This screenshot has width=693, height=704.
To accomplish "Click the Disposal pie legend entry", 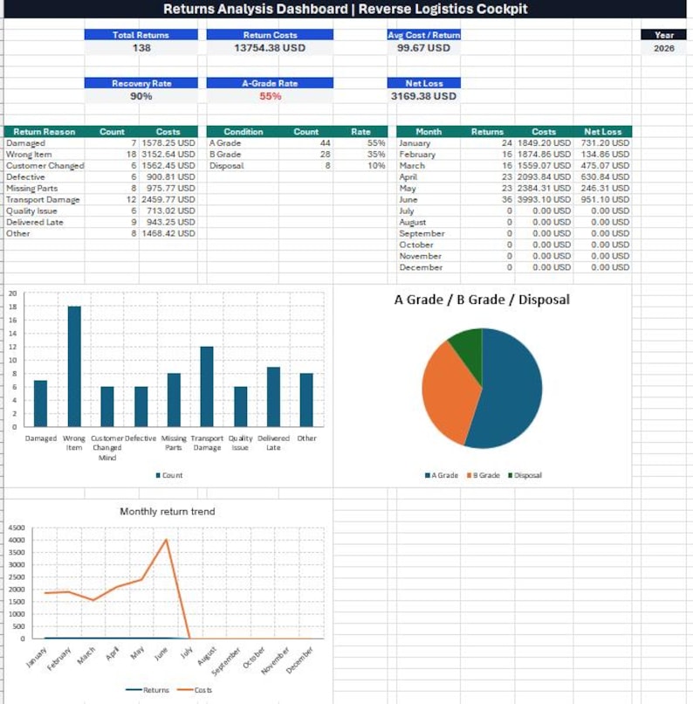I will pos(525,475).
